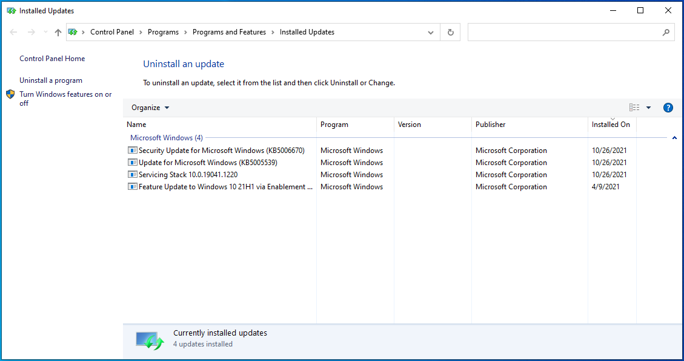Select the Programs and Features breadcrumb
The width and height of the screenshot is (684, 361).
pyautogui.click(x=230, y=31)
